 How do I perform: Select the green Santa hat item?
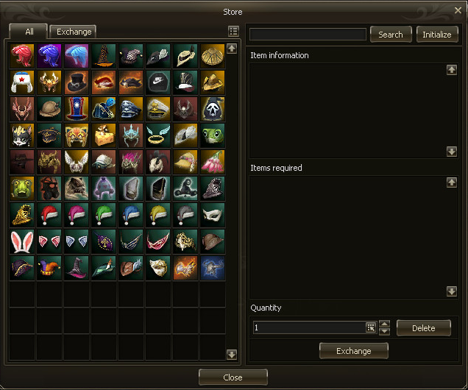point(104,215)
